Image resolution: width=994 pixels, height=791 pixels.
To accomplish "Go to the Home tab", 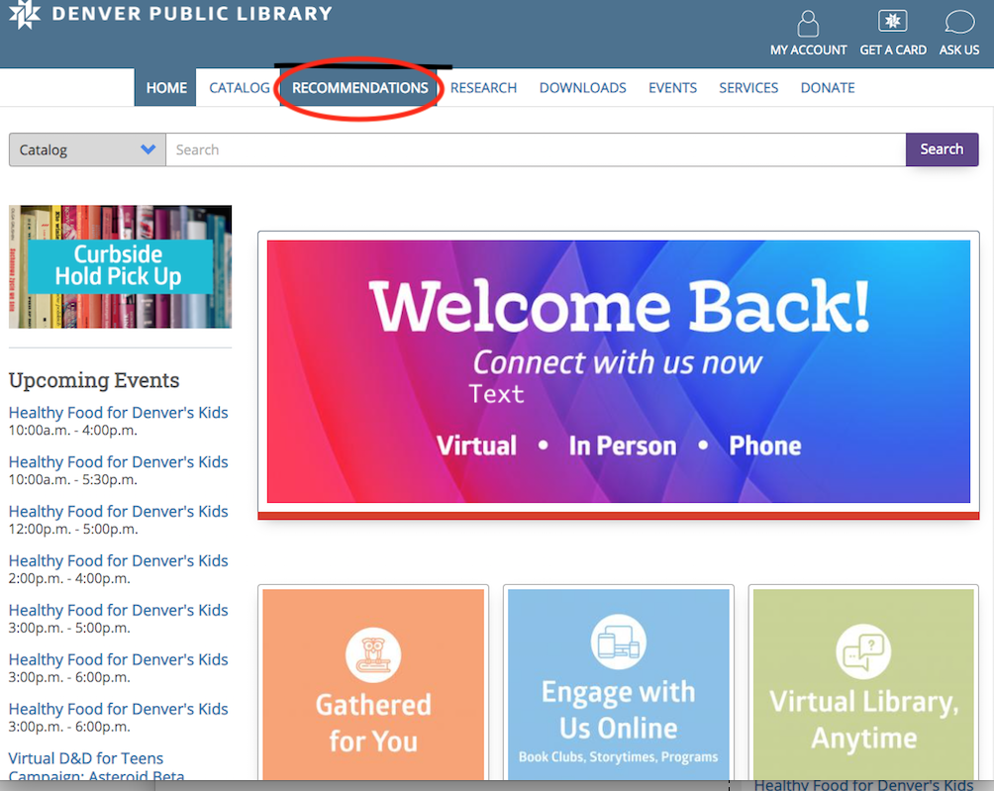I will (165, 87).
